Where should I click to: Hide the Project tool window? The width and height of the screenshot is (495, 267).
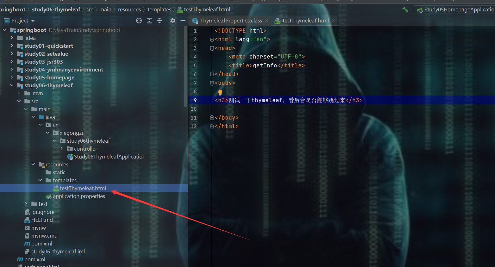tap(183, 21)
